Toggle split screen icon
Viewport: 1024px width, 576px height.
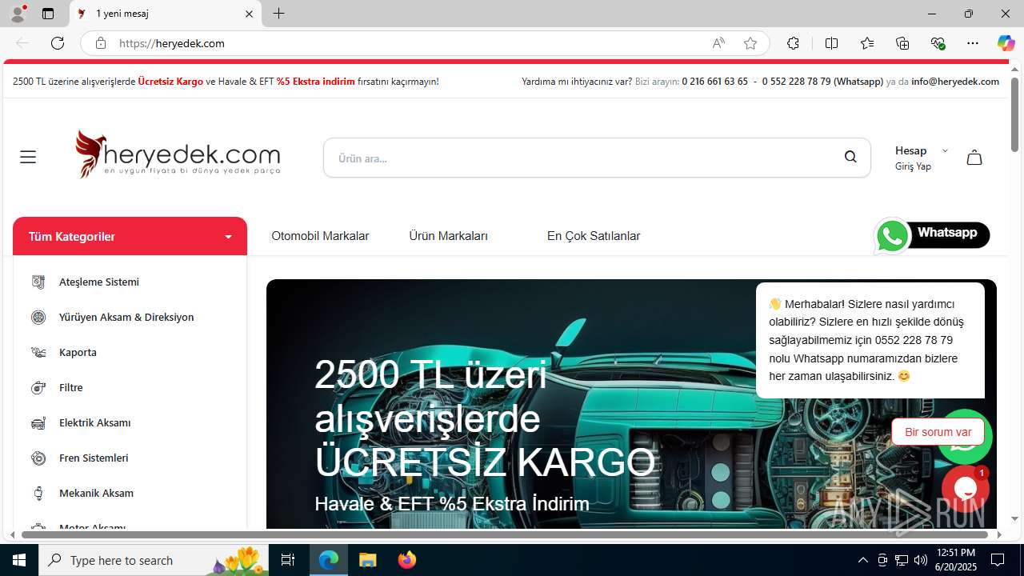click(x=832, y=43)
